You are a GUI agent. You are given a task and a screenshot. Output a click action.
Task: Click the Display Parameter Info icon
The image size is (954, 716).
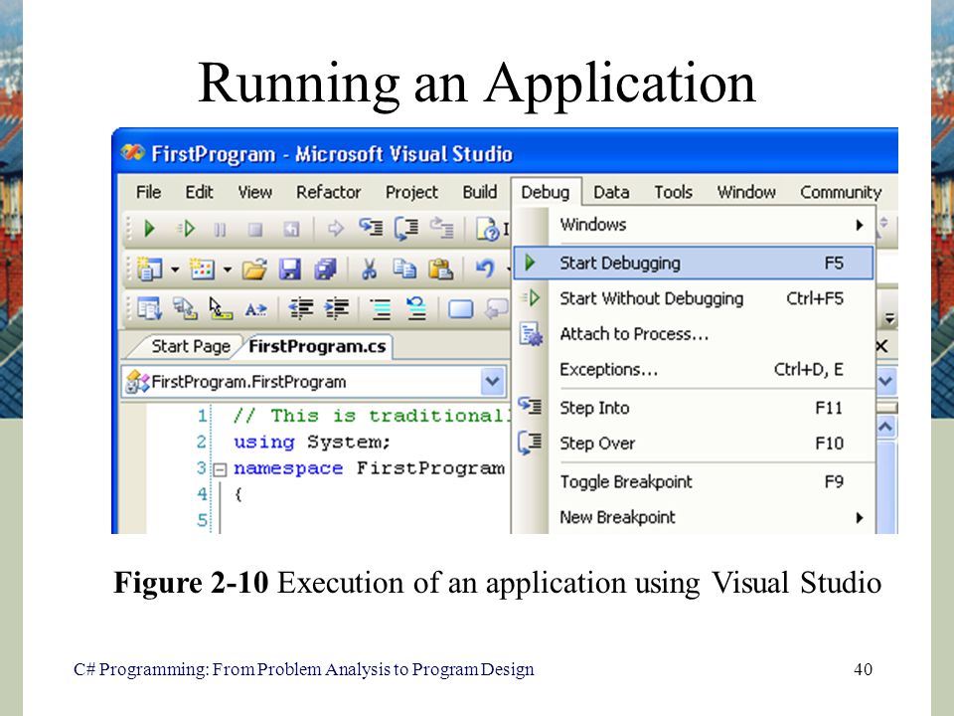click(185, 308)
